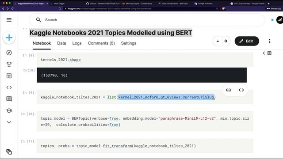Viewport: 283px width, 159px height.
Task: Toggle the table of contents panel icon
Action: pyautogui.click(x=269, y=53)
